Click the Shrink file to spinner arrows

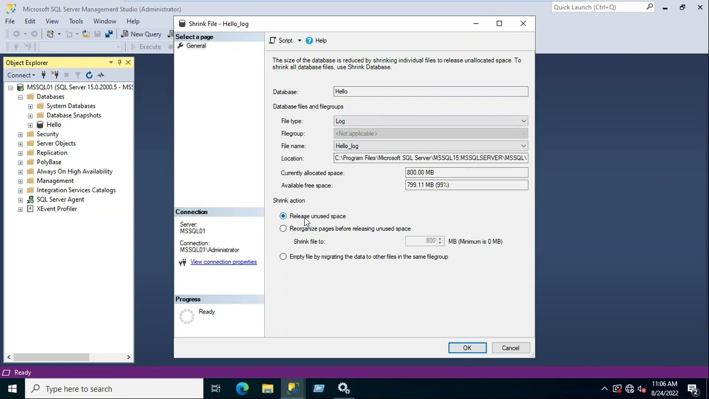(x=440, y=241)
